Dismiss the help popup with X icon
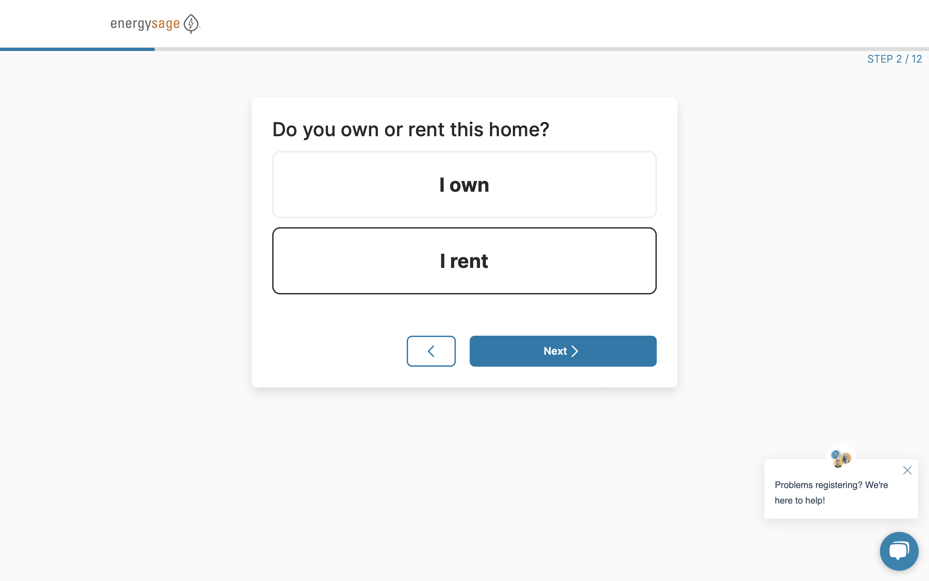The height and width of the screenshot is (581, 929). coord(907,470)
